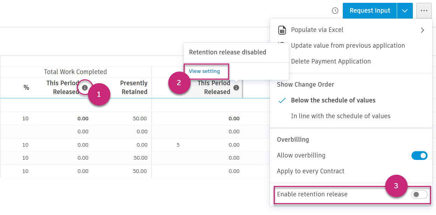Click info icon beside Total Work Completed This Period Released

[x=85, y=88]
